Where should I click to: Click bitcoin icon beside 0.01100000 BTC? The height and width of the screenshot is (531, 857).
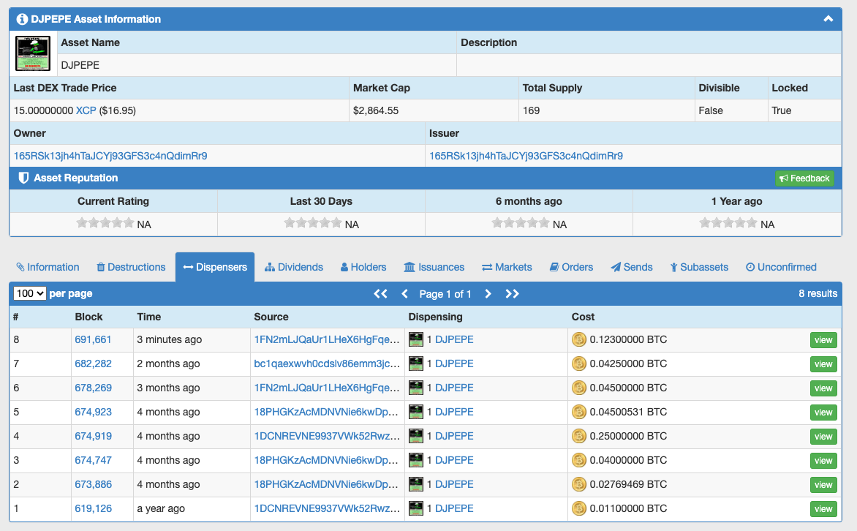(579, 508)
